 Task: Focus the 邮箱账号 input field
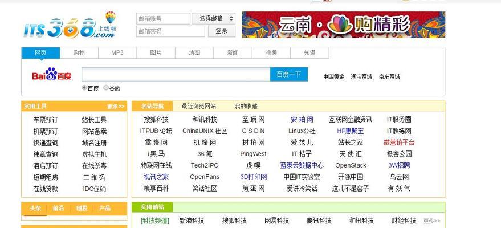click(163, 18)
